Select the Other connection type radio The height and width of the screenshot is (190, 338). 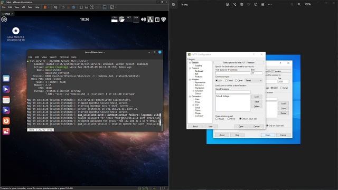click(x=236, y=81)
